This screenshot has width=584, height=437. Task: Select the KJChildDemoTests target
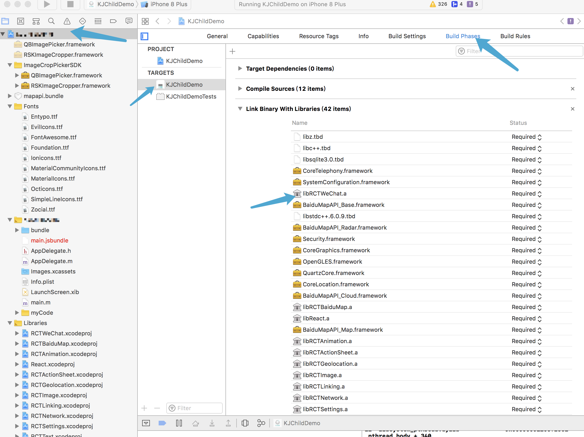click(191, 97)
